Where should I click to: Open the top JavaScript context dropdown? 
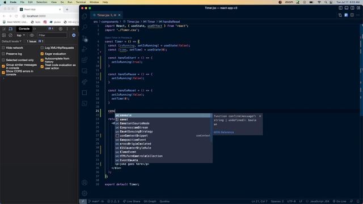(x=20, y=35)
